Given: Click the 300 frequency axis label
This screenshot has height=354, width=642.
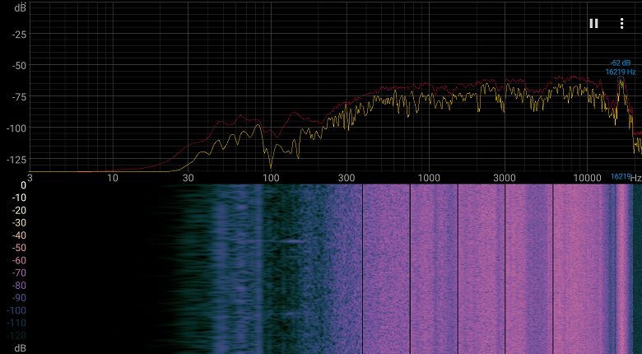Looking at the screenshot, I should 346,178.
